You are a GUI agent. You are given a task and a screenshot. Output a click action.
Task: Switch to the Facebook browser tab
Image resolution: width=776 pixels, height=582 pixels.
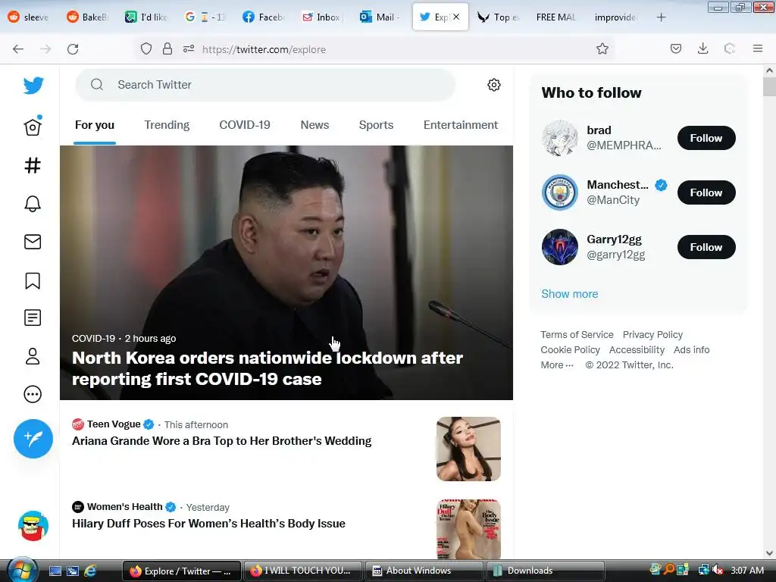[263, 17]
